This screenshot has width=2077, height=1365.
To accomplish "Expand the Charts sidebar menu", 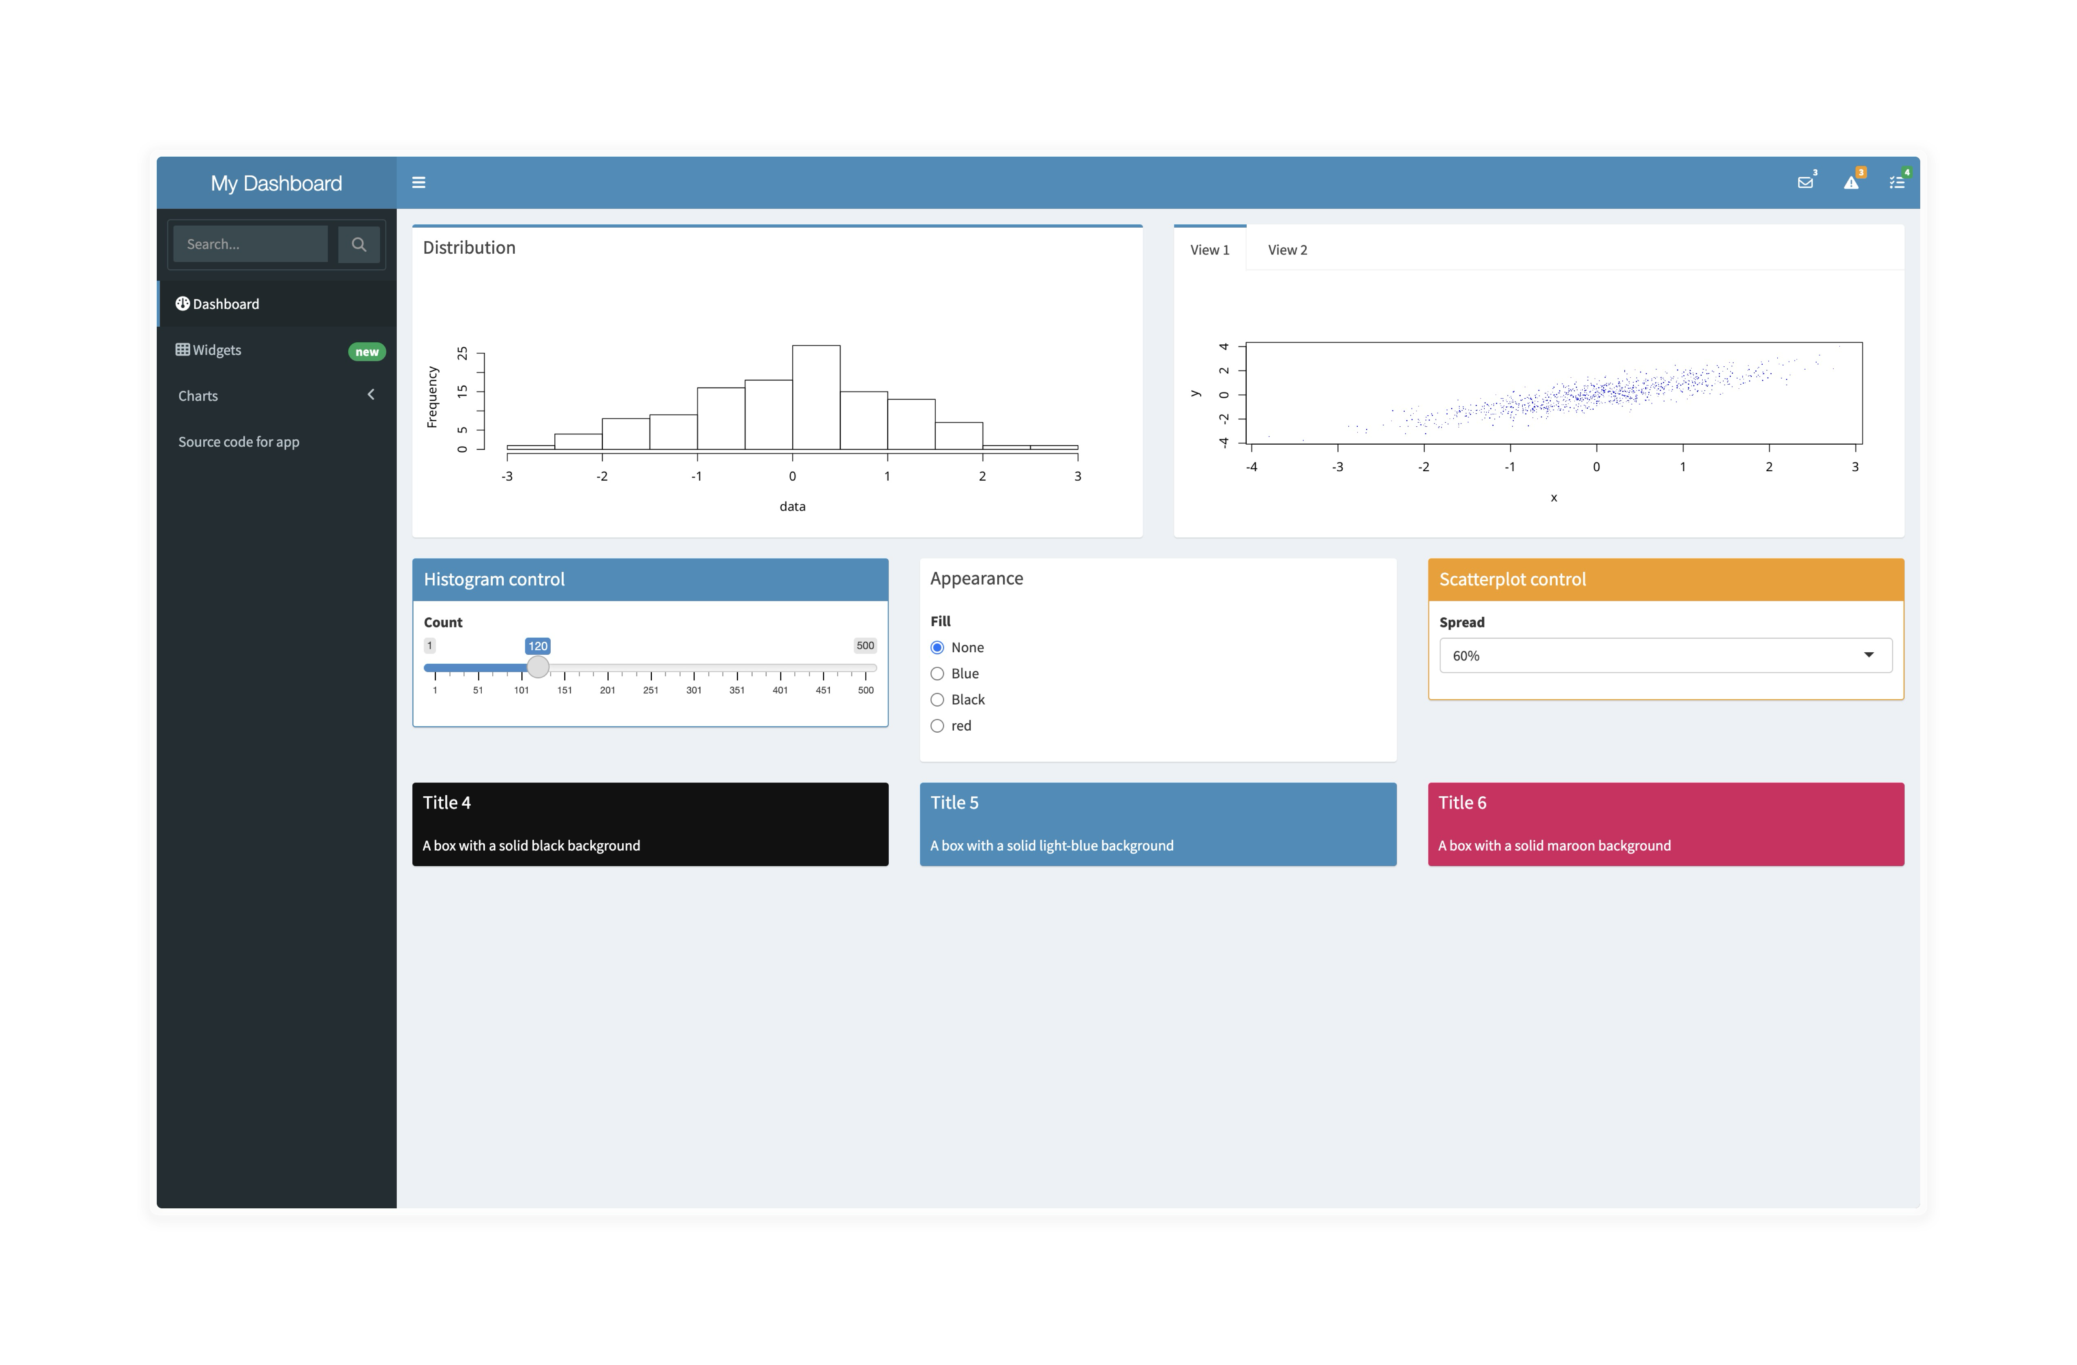I will point(370,394).
